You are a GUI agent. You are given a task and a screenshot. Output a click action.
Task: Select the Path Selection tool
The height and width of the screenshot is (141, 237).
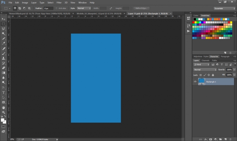[3, 97]
